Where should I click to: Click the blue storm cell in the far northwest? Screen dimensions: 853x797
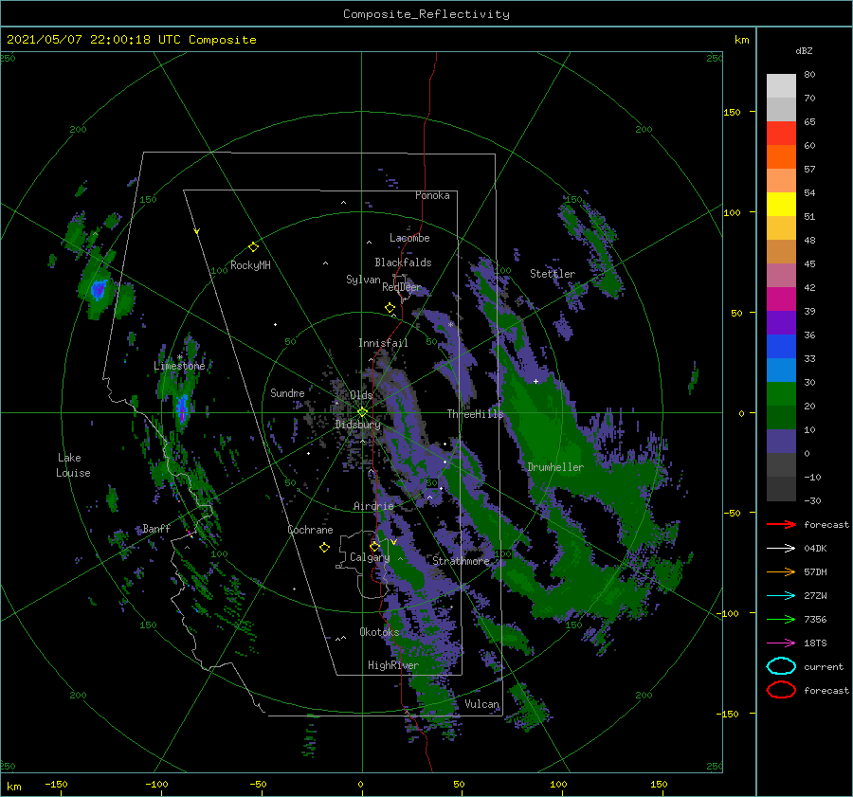pyautogui.click(x=99, y=289)
